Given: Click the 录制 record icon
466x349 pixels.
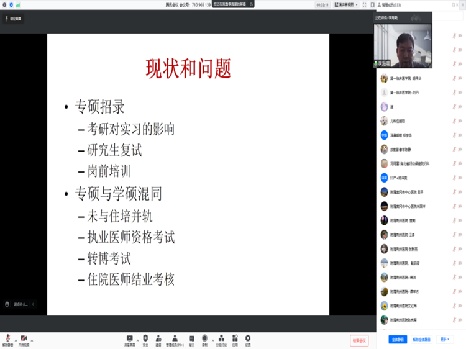Looking at the screenshot, I should point(204,338).
